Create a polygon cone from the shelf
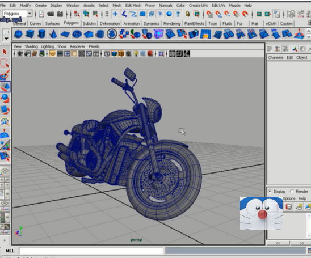 pos(53,34)
